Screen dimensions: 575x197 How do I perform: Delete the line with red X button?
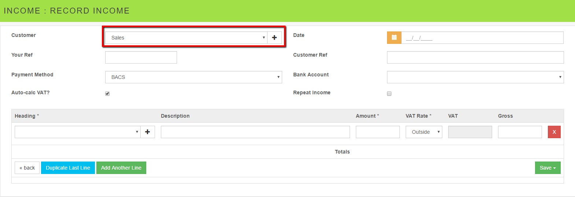coord(554,132)
